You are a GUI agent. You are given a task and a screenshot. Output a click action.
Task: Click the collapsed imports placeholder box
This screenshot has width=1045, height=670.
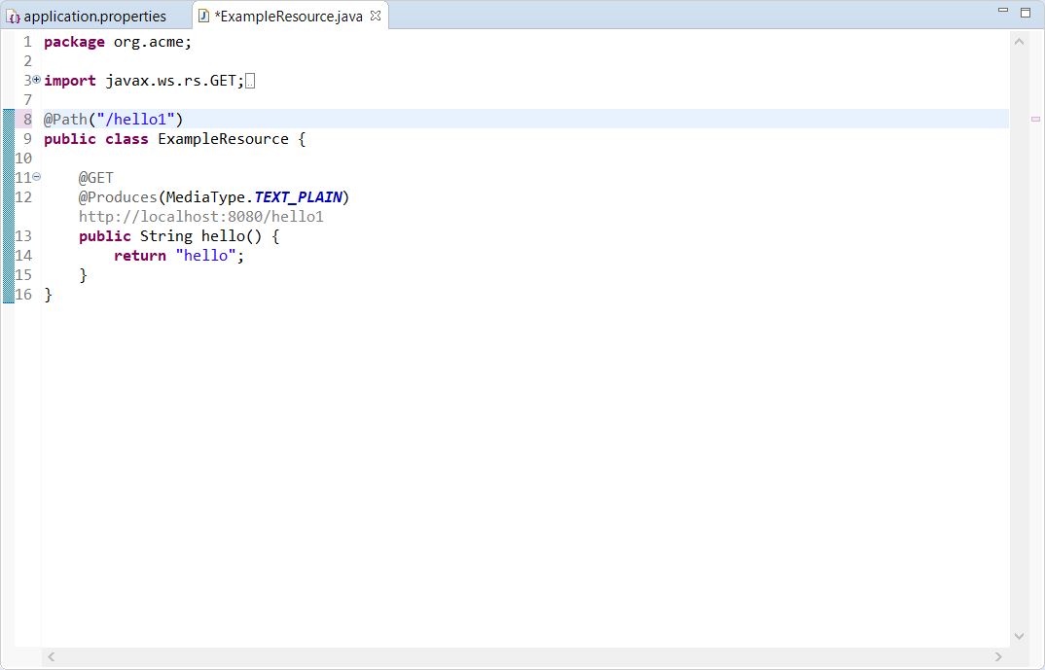coord(250,82)
